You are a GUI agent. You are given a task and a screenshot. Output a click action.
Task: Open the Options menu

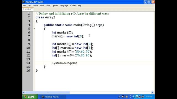click(55, 5)
